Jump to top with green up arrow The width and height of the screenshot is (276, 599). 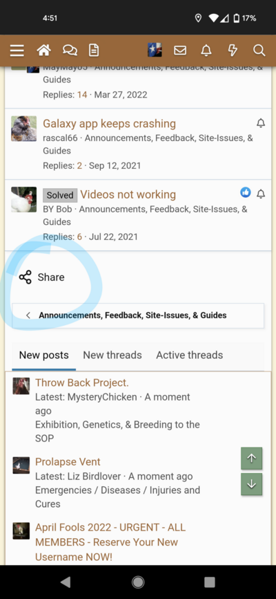[252, 459]
